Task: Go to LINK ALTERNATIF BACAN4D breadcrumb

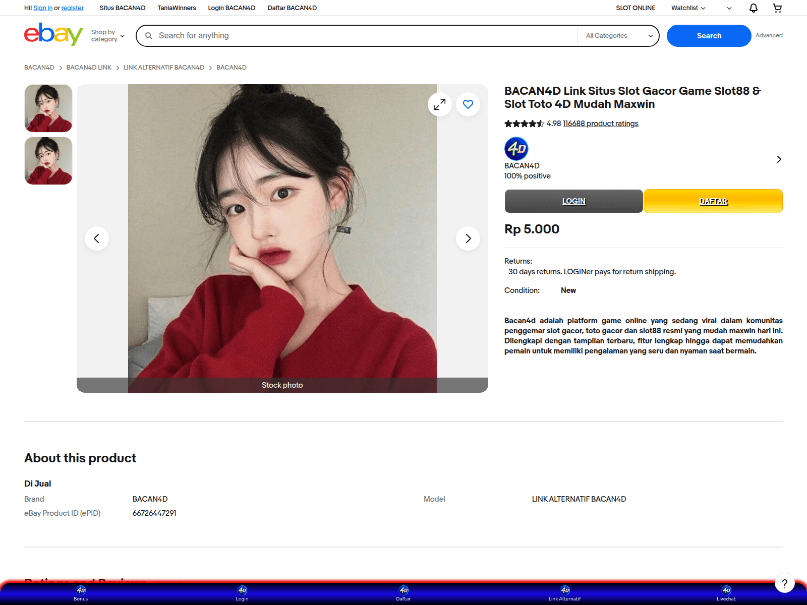Action: coord(164,68)
